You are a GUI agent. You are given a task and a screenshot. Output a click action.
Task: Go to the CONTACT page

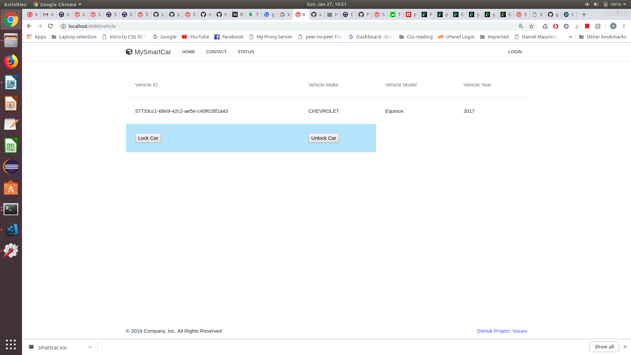[216, 52]
